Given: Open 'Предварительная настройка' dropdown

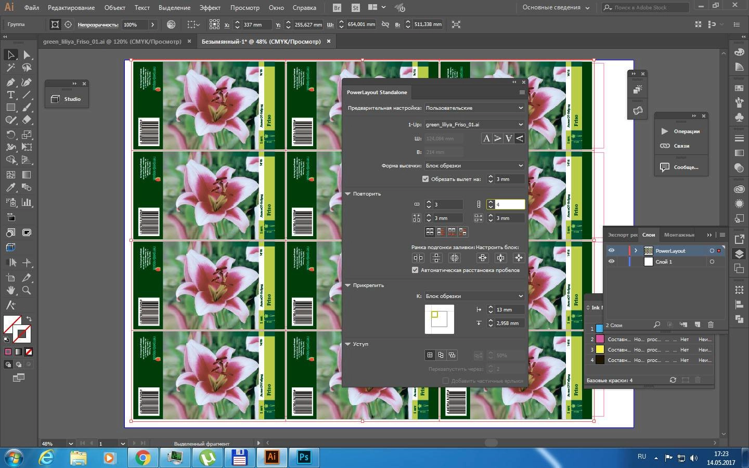Looking at the screenshot, I should (x=474, y=108).
